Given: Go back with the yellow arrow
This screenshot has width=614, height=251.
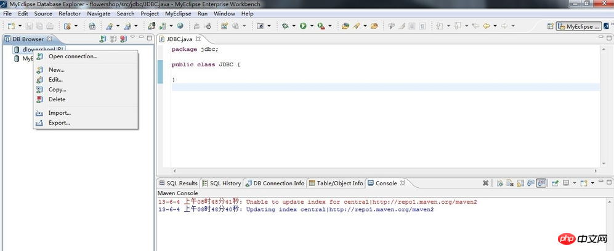Looking at the screenshot, I should pos(487,26).
